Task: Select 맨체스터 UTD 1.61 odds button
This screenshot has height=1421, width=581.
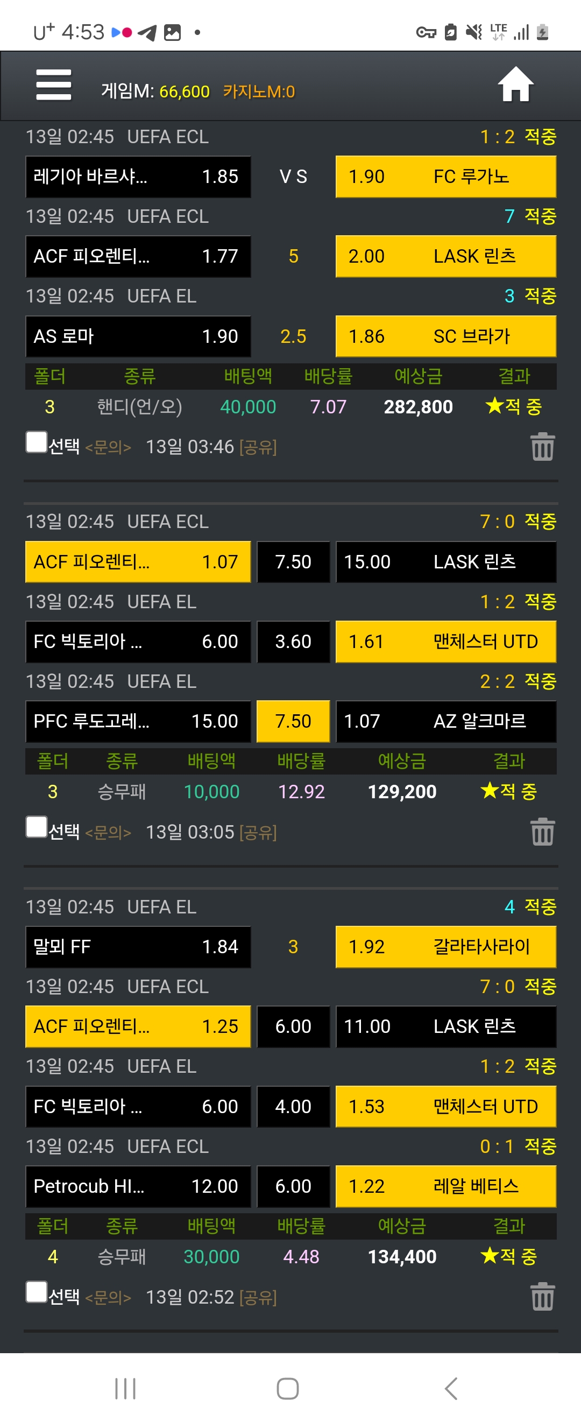Action: (446, 642)
